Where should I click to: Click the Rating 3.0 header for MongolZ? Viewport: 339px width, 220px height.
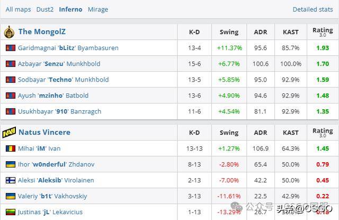click(x=323, y=32)
